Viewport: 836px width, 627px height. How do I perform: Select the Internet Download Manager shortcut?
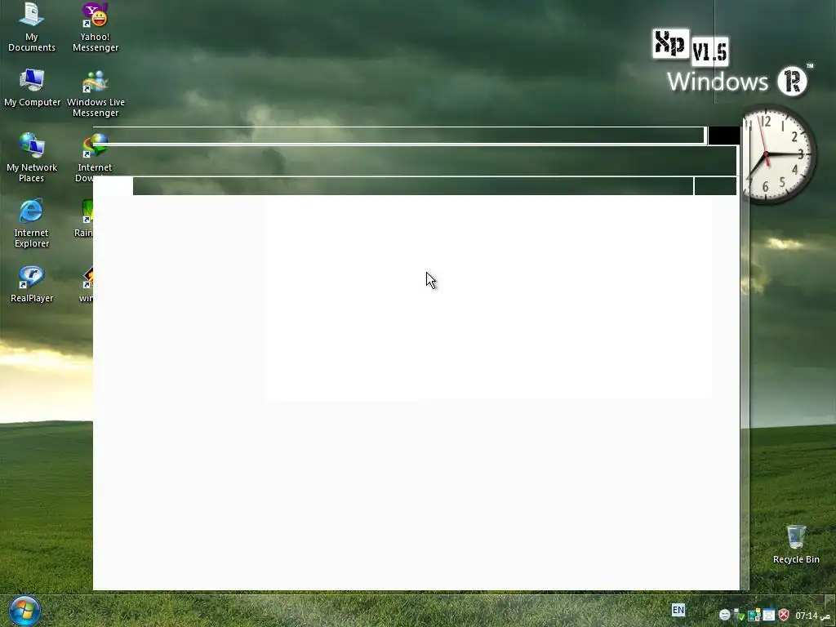click(95, 158)
